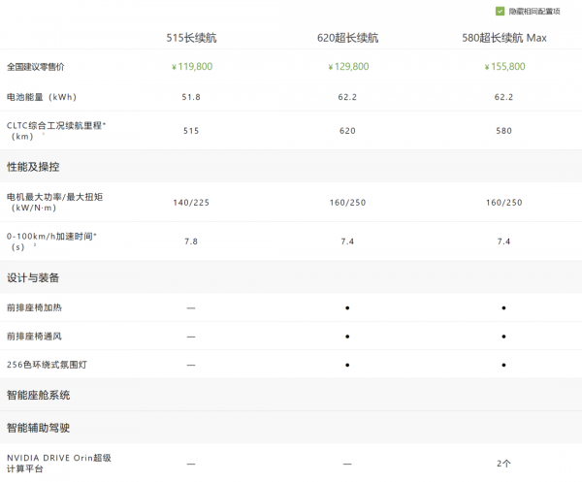Expand the 智能座舱系统 section
This screenshot has width=582, height=482.
pos(39,396)
